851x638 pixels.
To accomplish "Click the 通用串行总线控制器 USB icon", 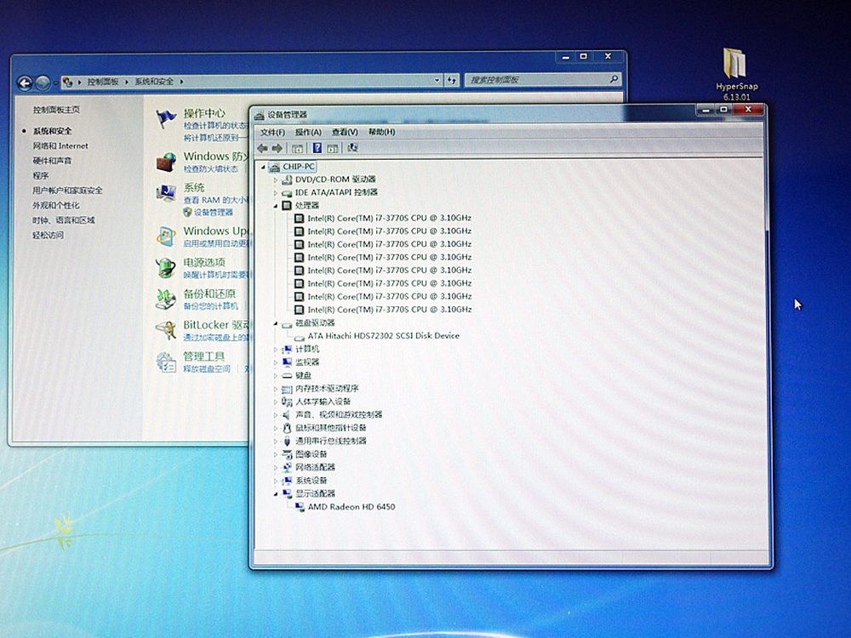I will (x=287, y=441).
